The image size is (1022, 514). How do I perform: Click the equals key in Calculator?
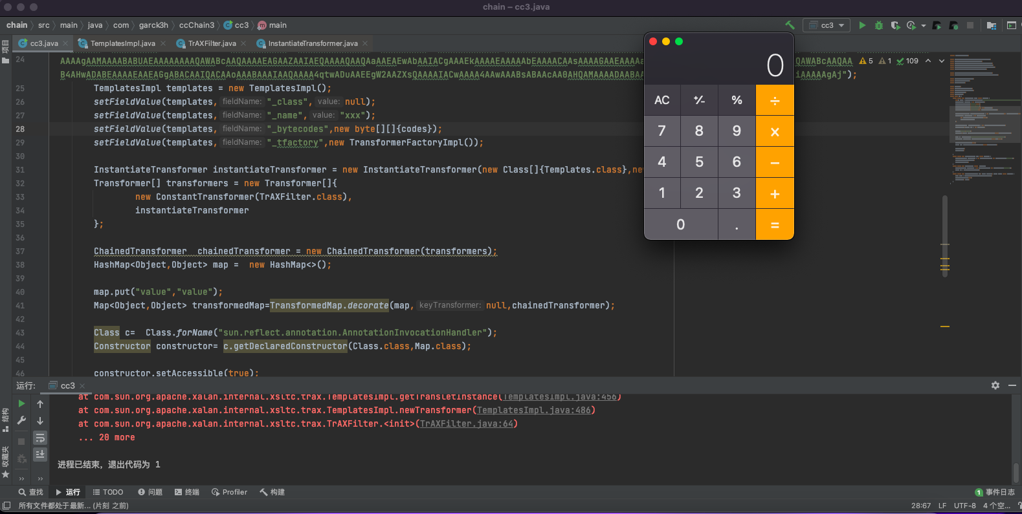[775, 224]
